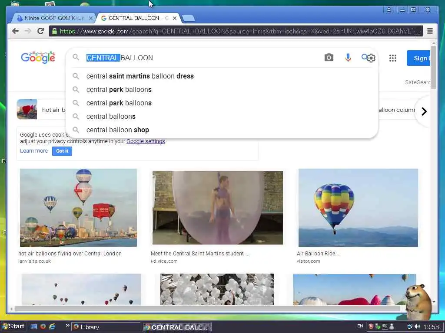
Task: Show next related search chips arrow
Action: point(424,111)
